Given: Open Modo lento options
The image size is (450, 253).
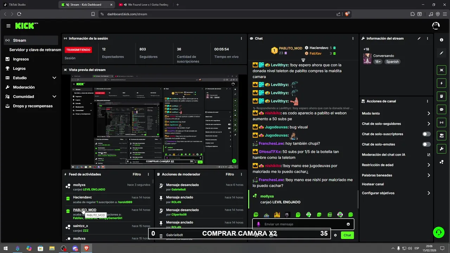Looking at the screenshot, I should [x=396, y=113].
